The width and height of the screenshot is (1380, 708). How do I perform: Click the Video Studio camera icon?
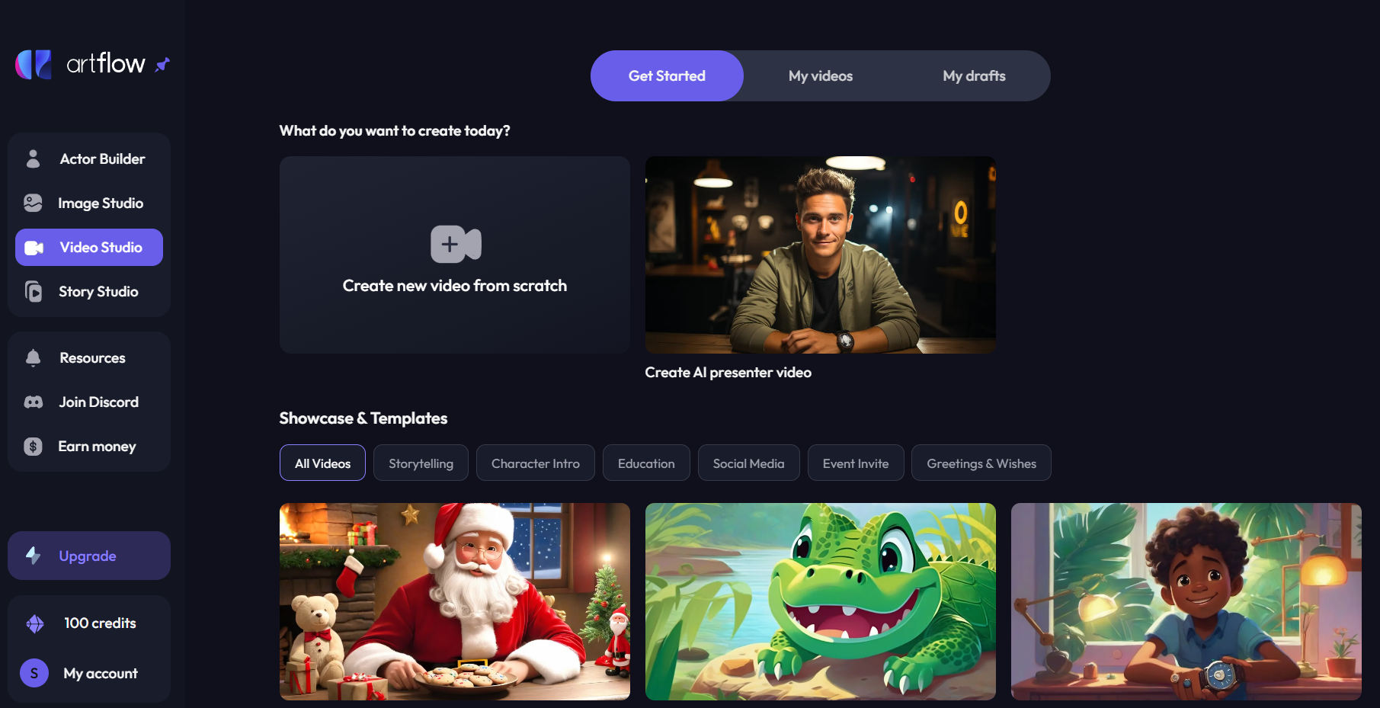click(34, 248)
